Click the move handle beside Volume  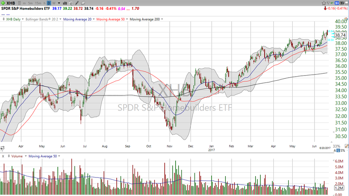click(9, 156)
